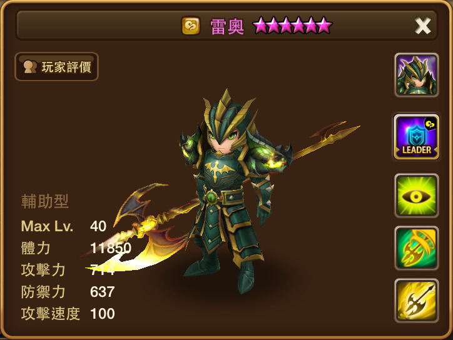
Task: Select the yellow halberd thrust skill icon
Action: [416, 301]
